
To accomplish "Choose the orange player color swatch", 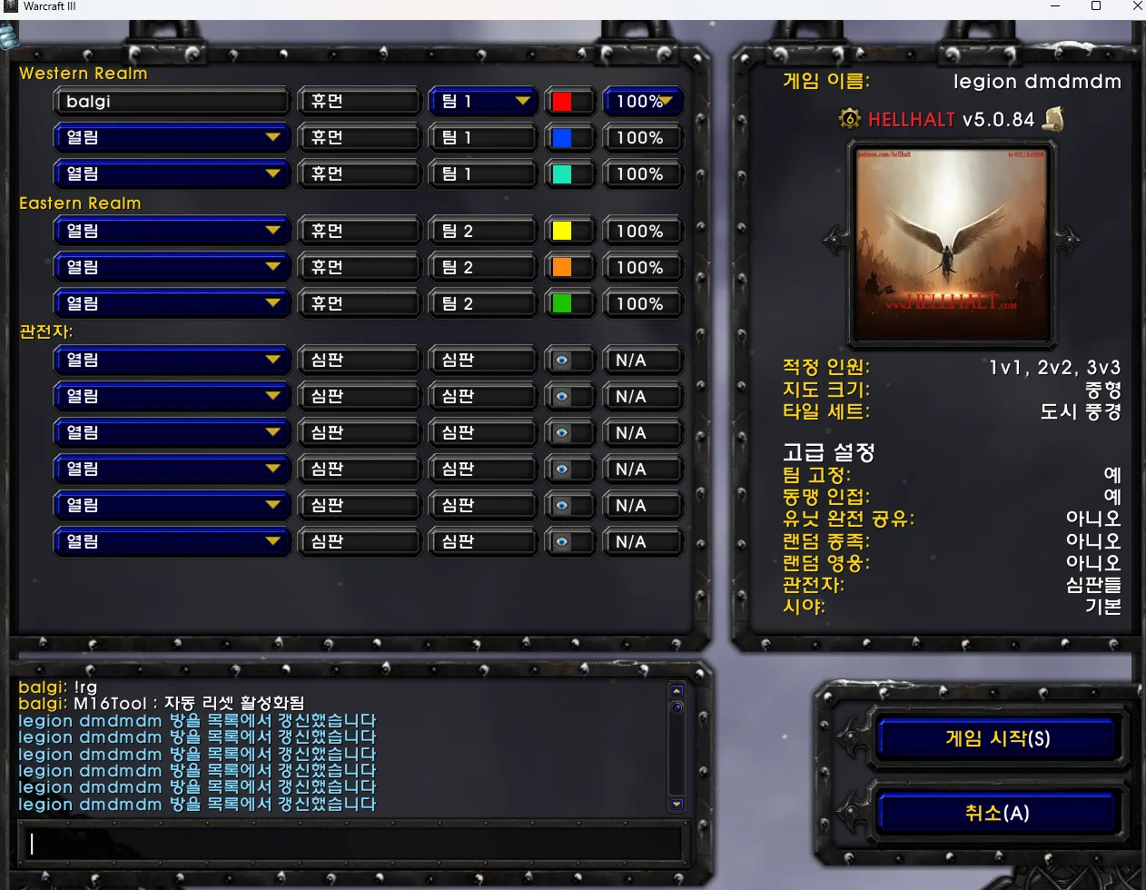I will point(562,268).
